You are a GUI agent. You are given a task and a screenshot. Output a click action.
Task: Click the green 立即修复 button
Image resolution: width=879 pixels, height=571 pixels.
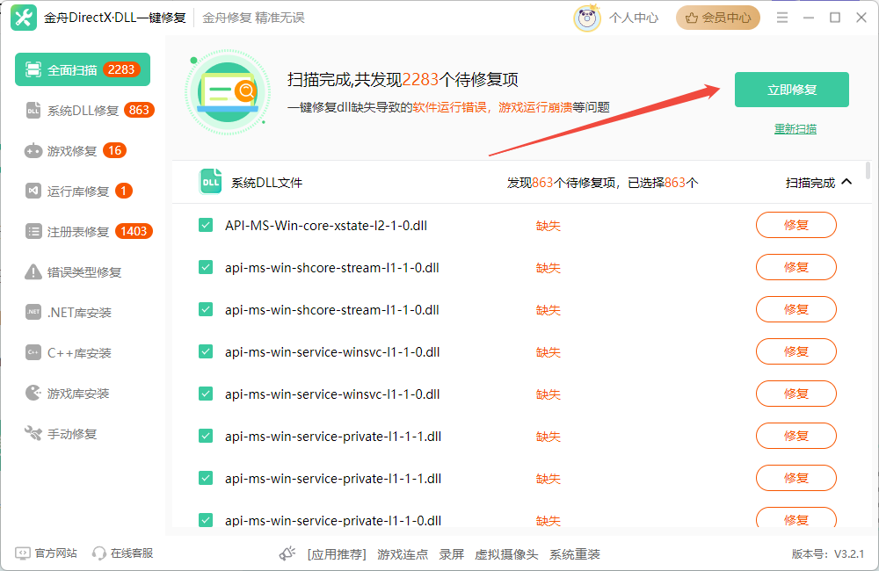point(791,90)
